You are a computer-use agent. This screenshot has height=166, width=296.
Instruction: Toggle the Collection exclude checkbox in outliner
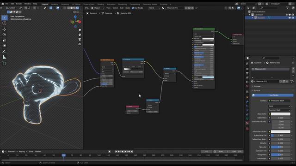pos(287,15)
